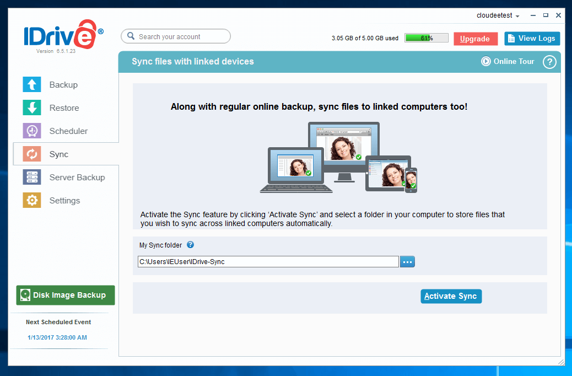Image resolution: width=572 pixels, height=376 pixels.
Task: Click the Server Backup rack icon
Action: click(x=32, y=178)
